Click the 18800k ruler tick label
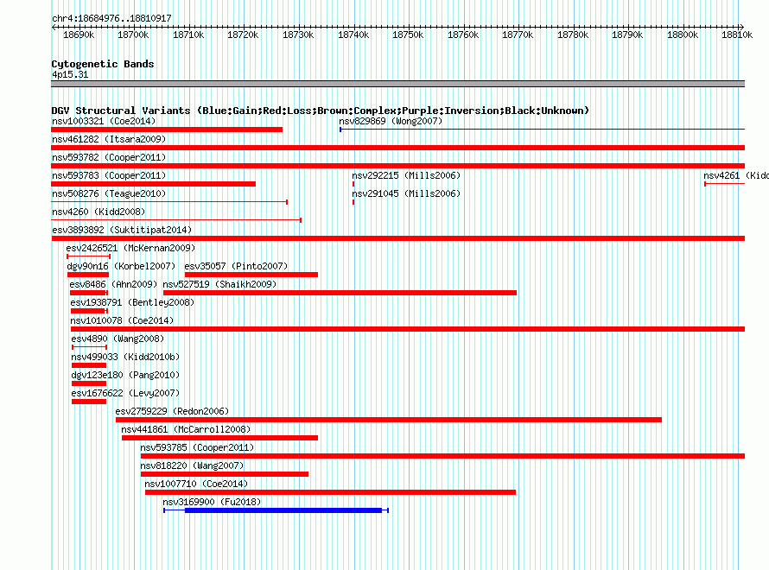The image size is (769, 570). 683,35
